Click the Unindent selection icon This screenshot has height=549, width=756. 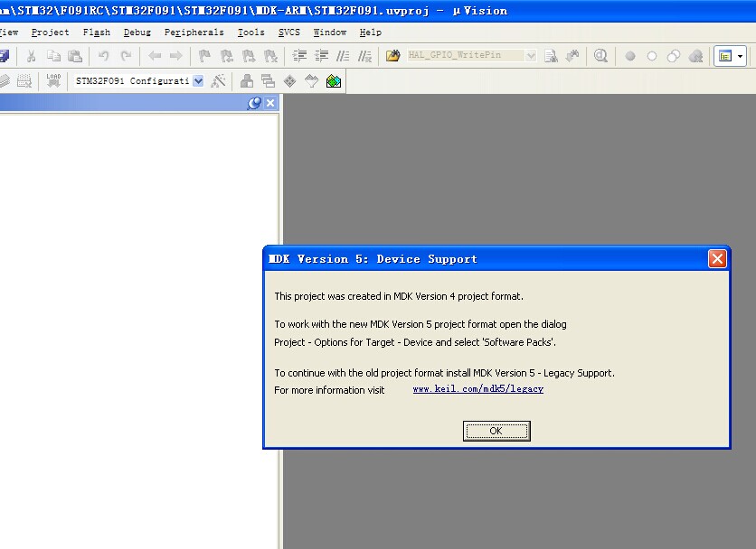pyautogui.click(x=321, y=56)
